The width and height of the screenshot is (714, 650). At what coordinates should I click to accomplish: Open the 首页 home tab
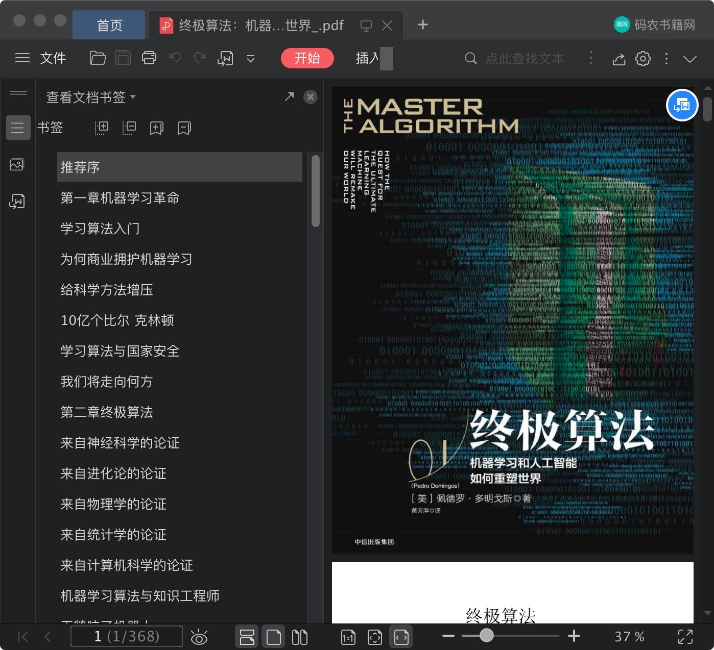click(109, 25)
